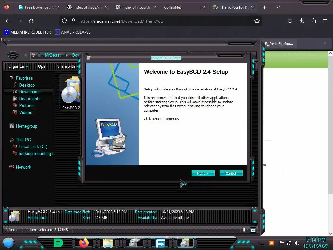Go back in Firefox history
Image resolution: width=333 pixels, height=250 pixels.
point(8,21)
